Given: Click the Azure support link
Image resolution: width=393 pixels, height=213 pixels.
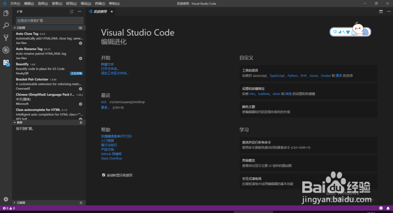Looking at the screenshot, I should coord(314,76).
